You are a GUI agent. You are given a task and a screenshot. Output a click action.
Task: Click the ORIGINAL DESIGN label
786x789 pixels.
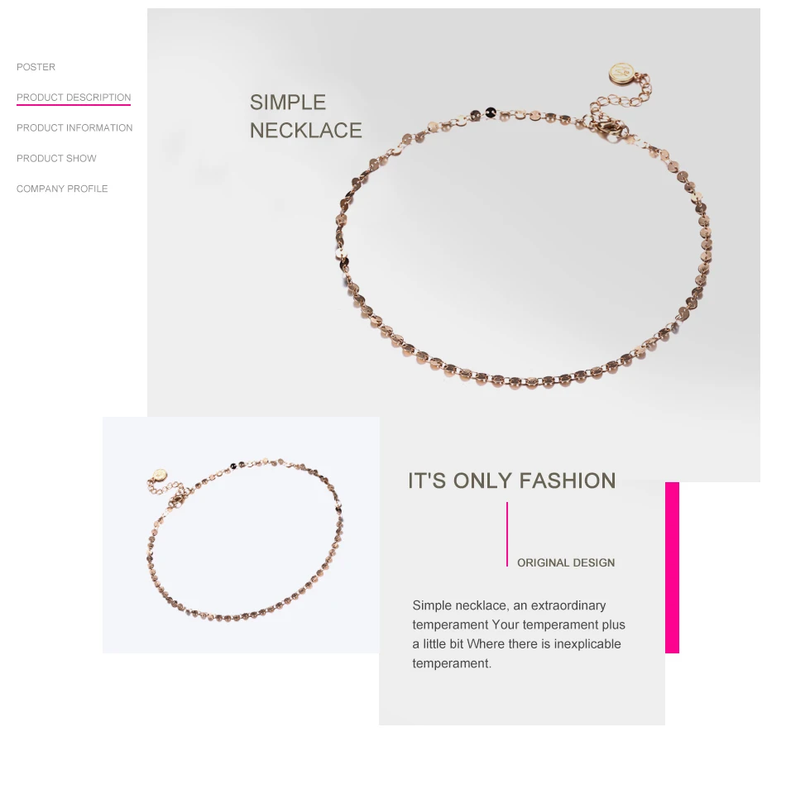click(x=566, y=562)
